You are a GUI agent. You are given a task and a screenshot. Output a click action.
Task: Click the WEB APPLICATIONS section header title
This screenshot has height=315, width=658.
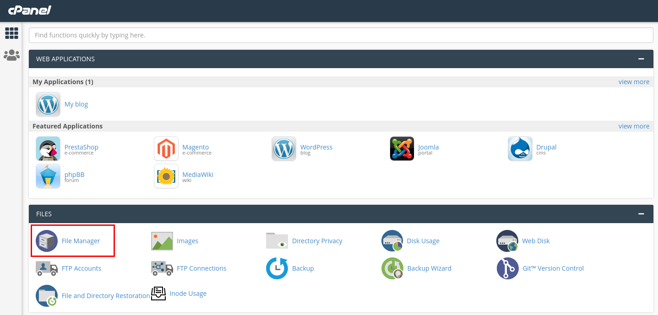[x=65, y=59]
